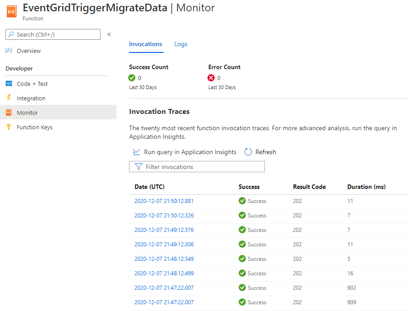The image size is (408, 311).
Task: Open invocation trace 2020-12-07 21:50:12.881
Action: click(164, 201)
